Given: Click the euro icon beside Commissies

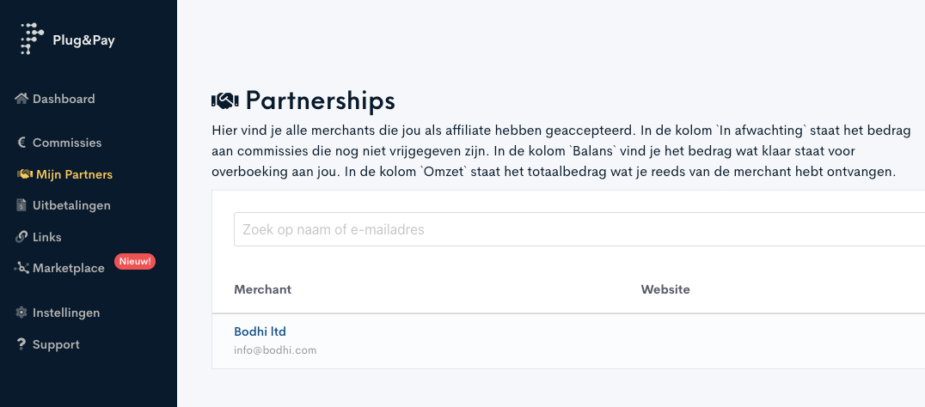Looking at the screenshot, I should (x=22, y=143).
